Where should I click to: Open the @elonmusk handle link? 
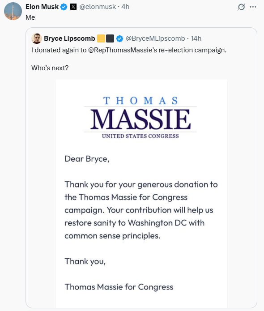coord(98,7)
